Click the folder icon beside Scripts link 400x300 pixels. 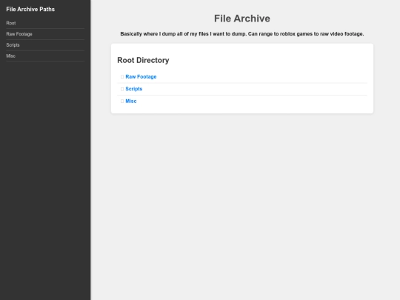[x=122, y=89]
